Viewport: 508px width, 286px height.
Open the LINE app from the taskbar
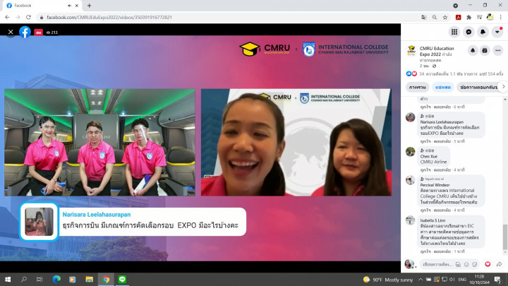pyautogui.click(x=122, y=279)
